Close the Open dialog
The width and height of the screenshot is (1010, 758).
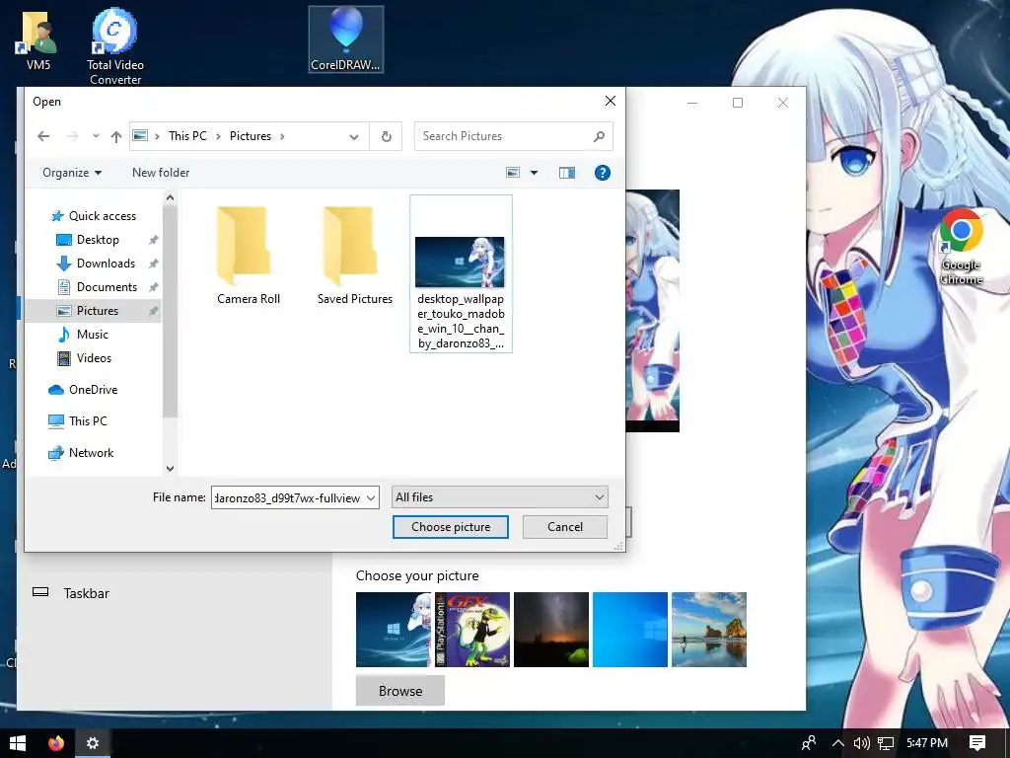coord(610,102)
